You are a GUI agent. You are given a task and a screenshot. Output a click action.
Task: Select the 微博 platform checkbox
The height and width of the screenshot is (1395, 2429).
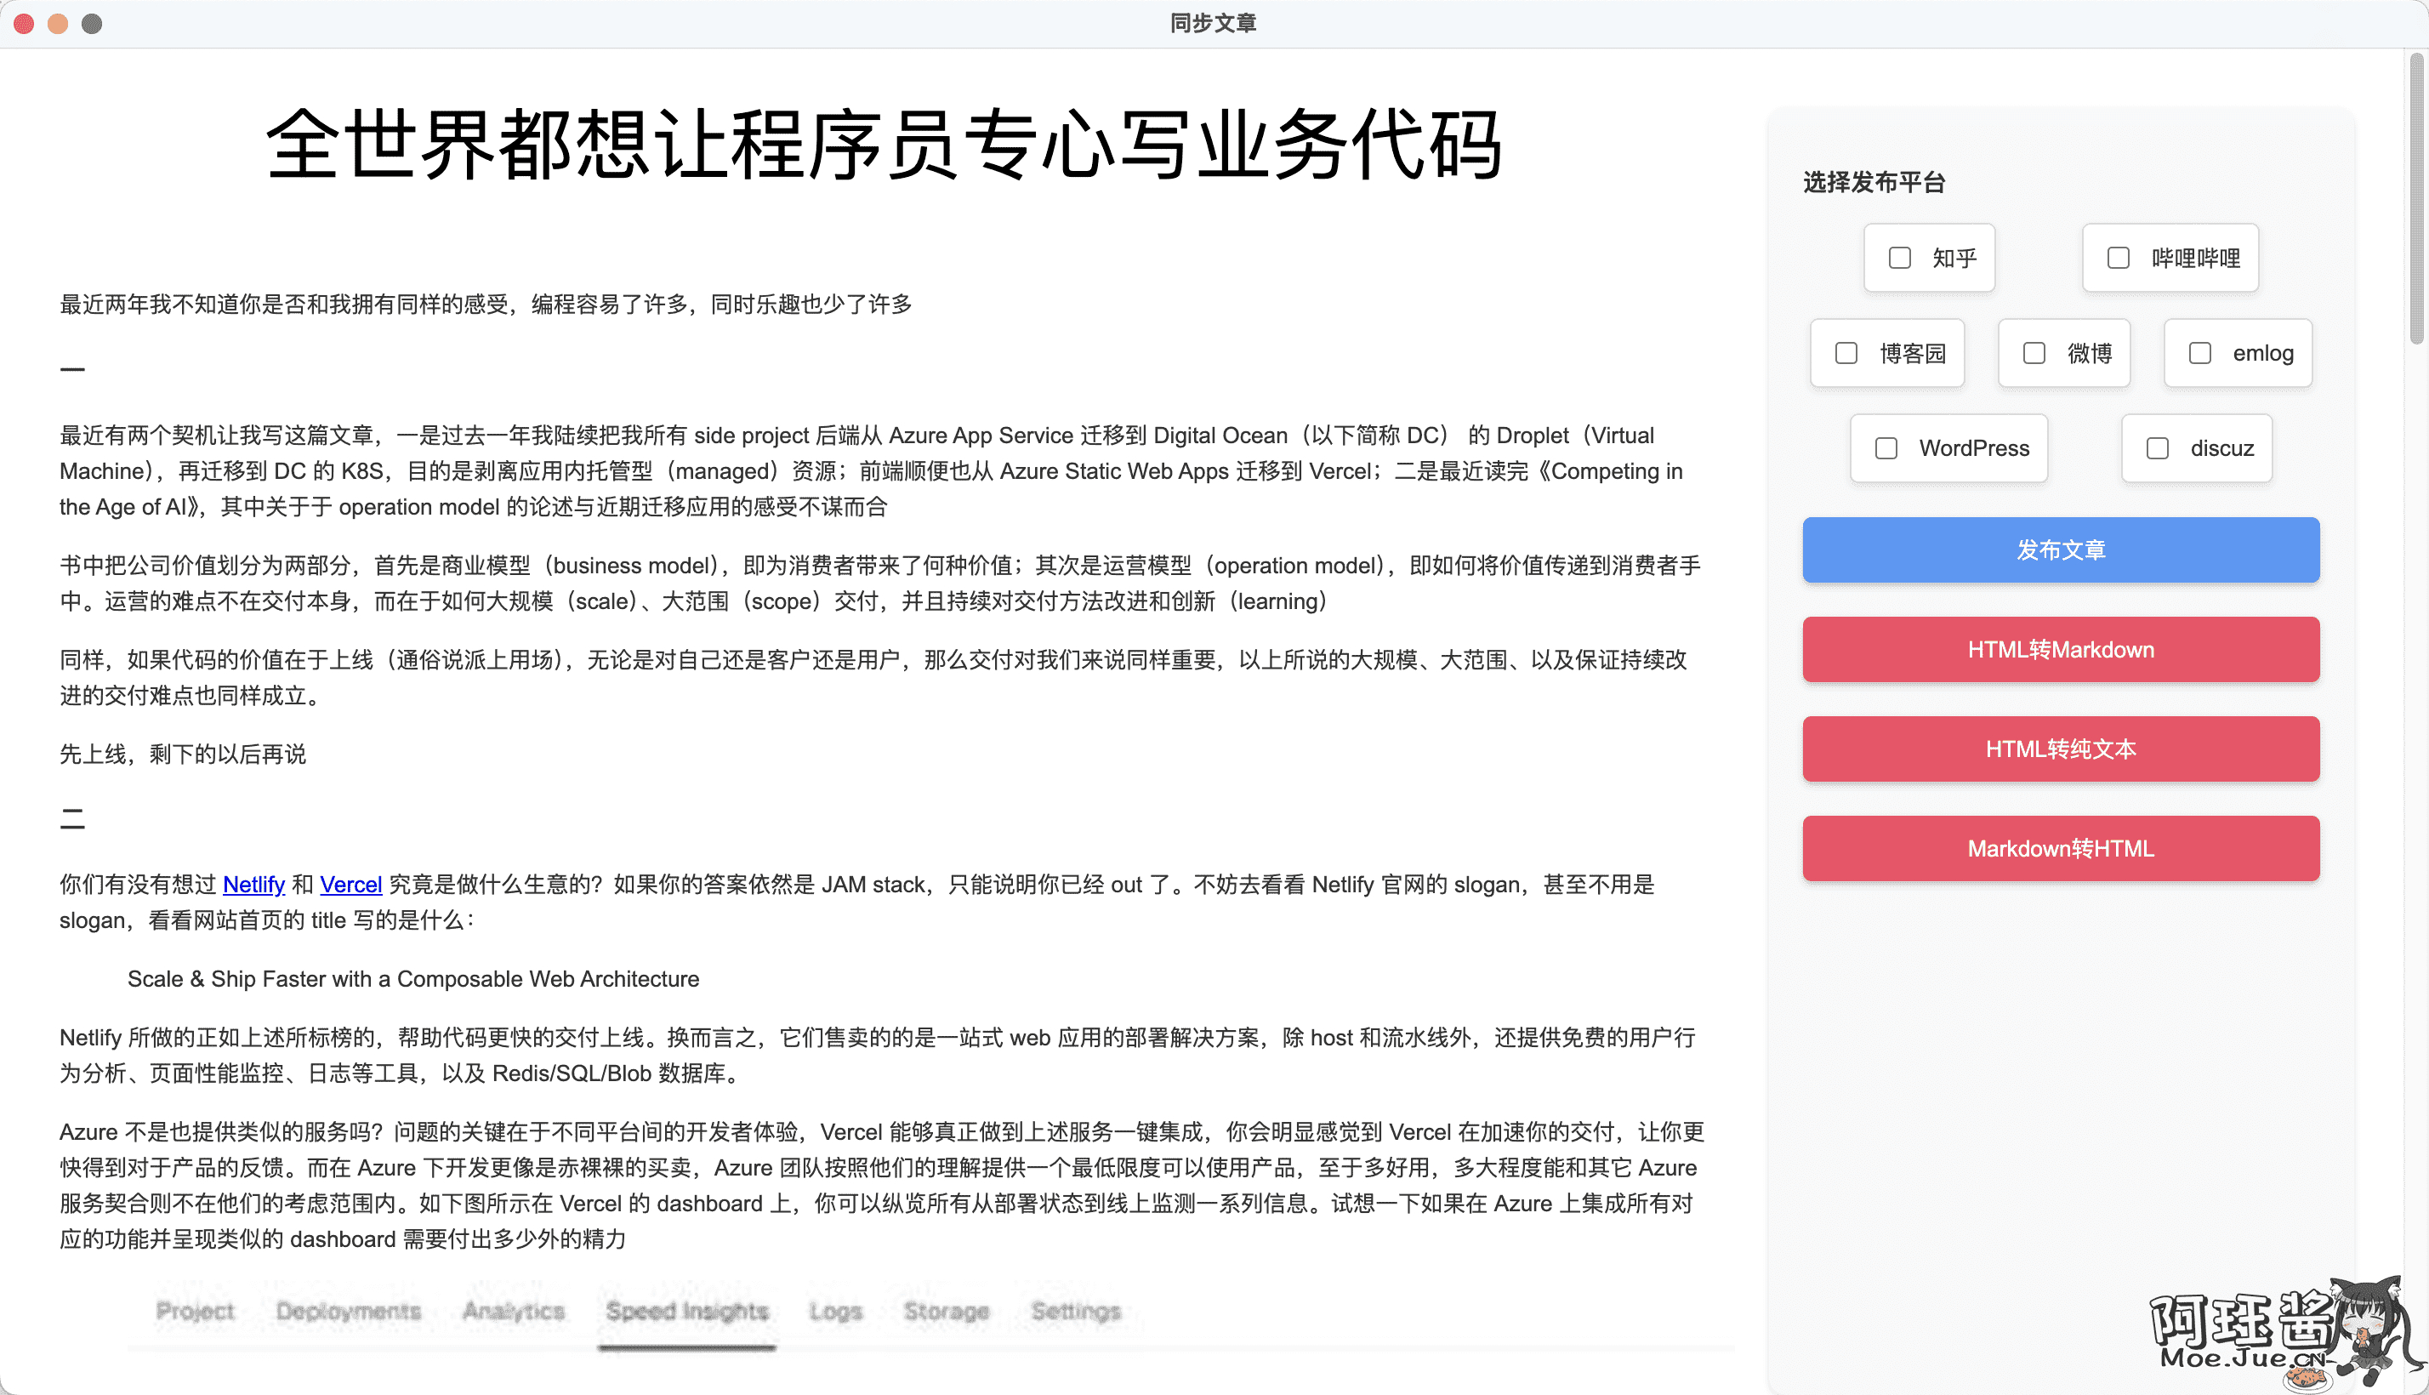pos(2034,353)
